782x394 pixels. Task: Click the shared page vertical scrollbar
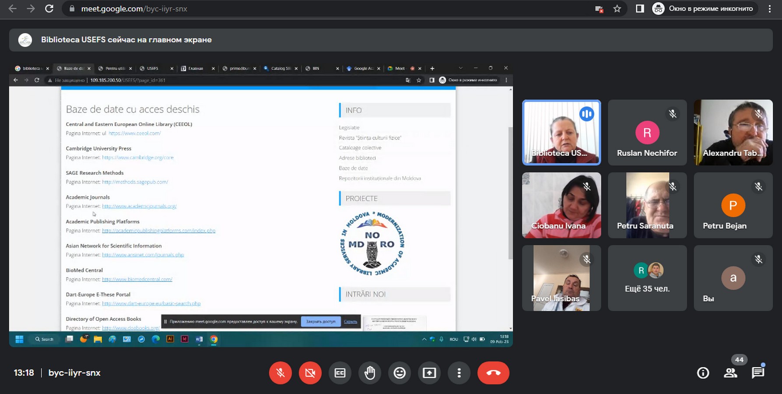[510, 193]
